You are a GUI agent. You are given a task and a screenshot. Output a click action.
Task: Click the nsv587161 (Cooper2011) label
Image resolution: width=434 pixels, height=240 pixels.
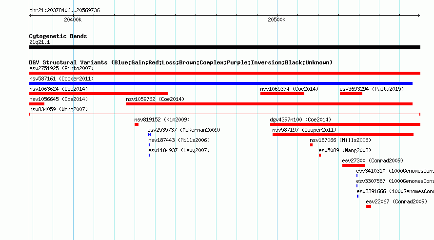61,79
